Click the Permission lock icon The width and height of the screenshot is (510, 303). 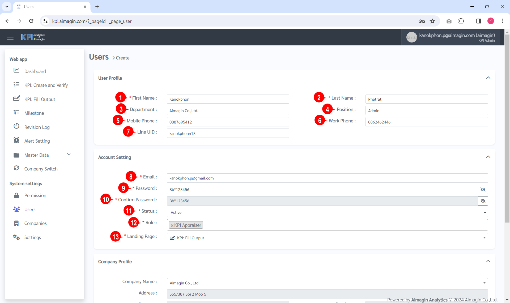16,195
